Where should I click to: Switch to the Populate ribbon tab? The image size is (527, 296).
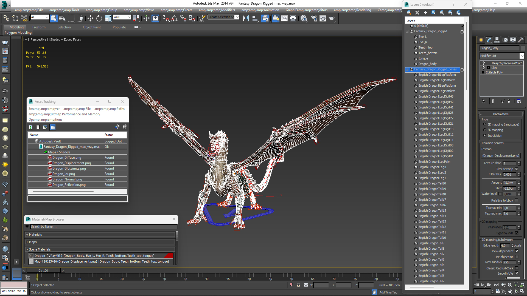(119, 27)
